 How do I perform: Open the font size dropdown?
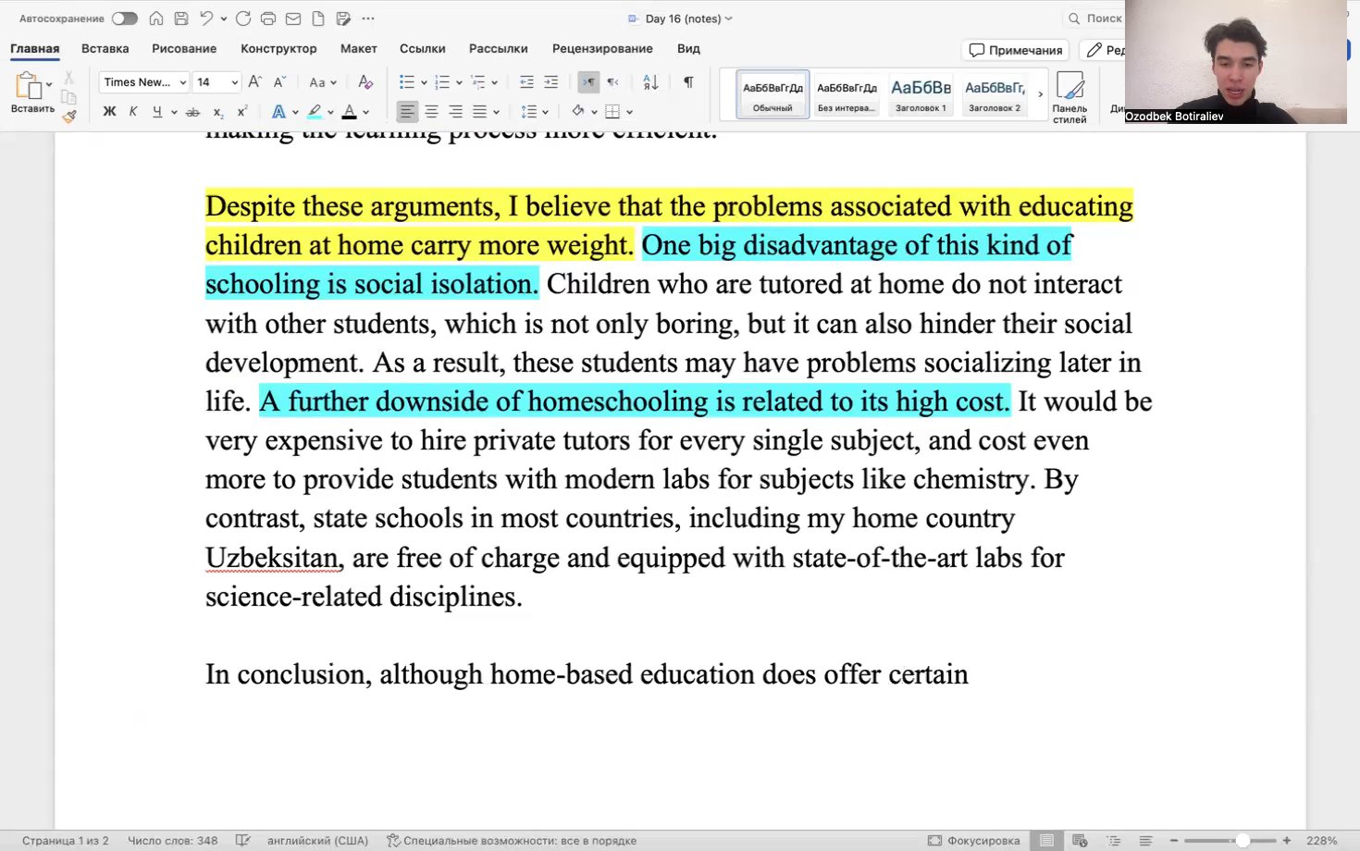(216, 82)
